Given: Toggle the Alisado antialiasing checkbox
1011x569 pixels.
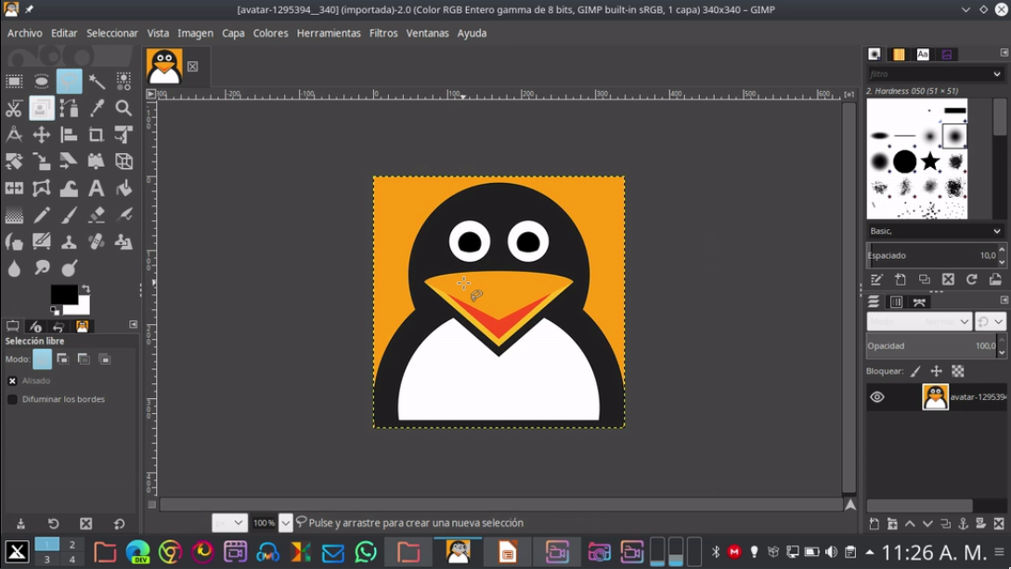Looking at the screenshot, I should pyautogui.click(x=12, y=381).
